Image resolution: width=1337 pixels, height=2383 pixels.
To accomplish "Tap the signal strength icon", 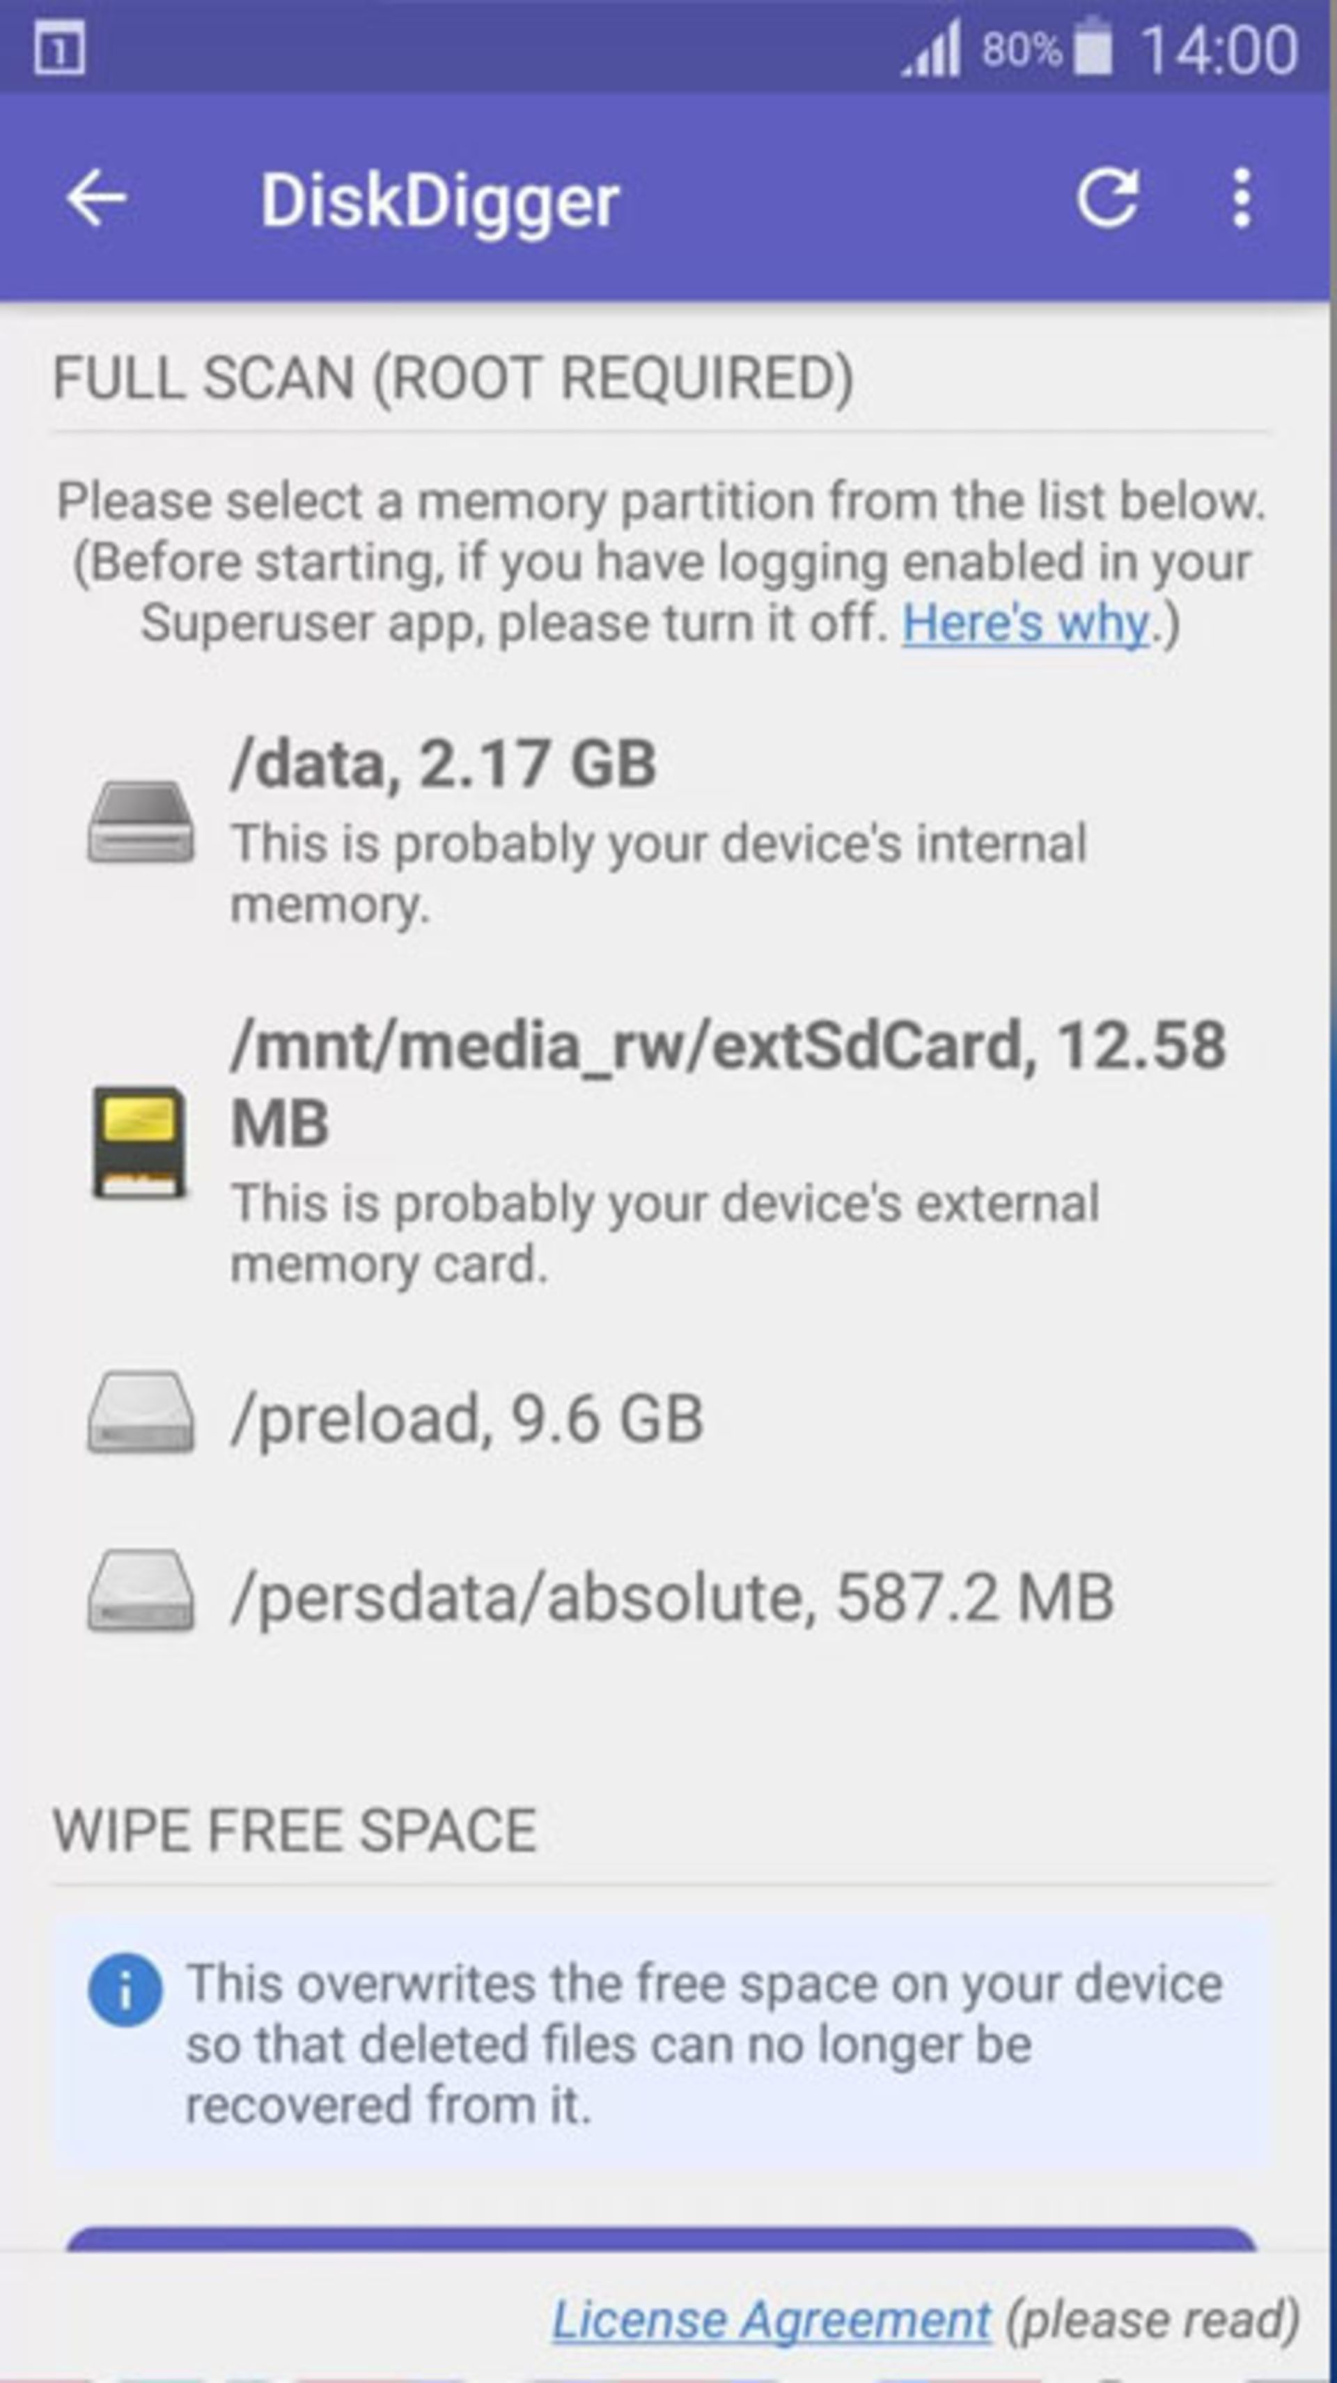I will pos(933,48).
